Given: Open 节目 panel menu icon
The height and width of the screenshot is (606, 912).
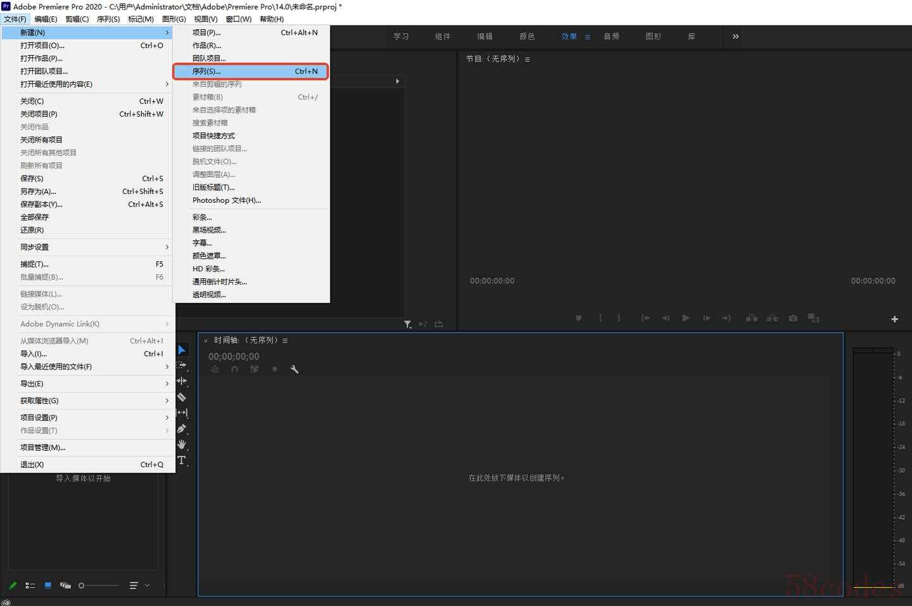Looking at the screenshot, I should point(527,60).
